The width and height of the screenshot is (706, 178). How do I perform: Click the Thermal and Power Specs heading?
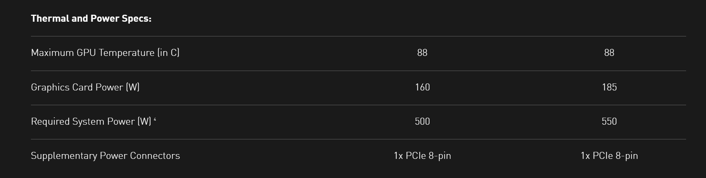[x=91, y=18]
